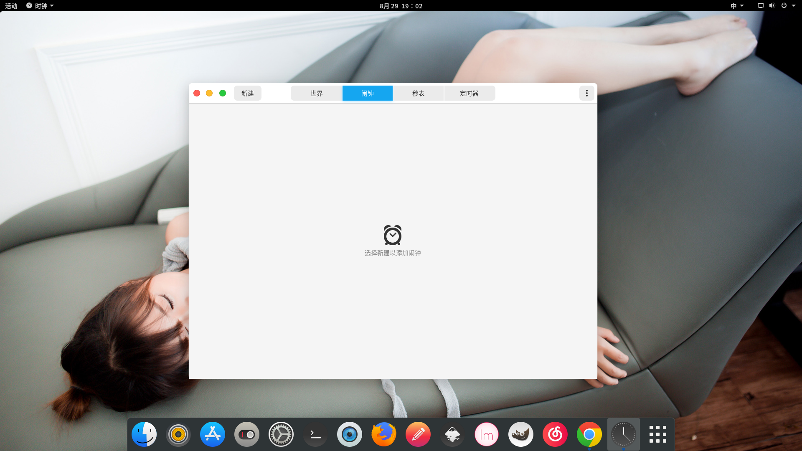The image size is (802, 451).
Task: Switch to the 定时器 timer tab
Action: point(470,93)
